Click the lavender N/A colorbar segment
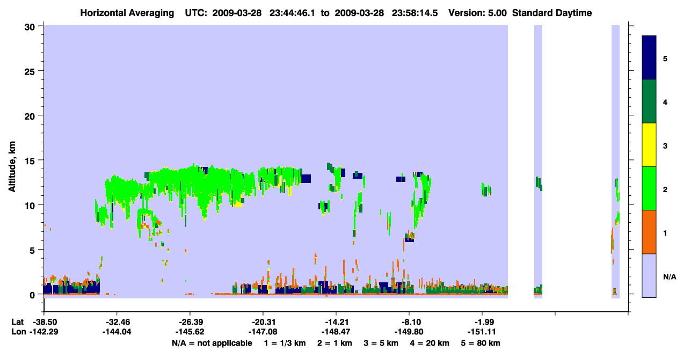The width and height of the screenshot is (698, 358). click(x=649, y=275)
